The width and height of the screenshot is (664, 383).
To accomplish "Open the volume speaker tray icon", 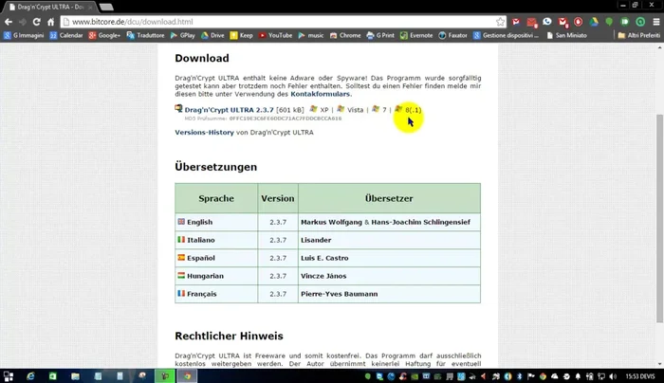I will [x=613, y=376].
